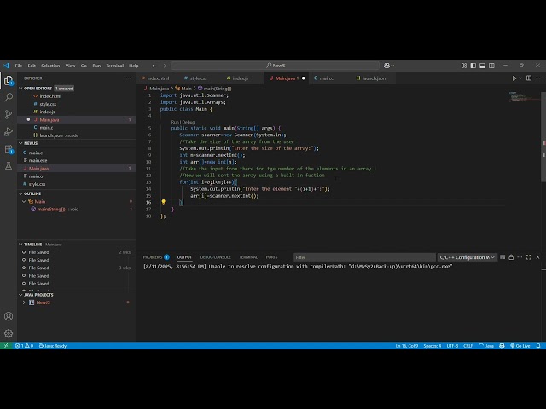Click the Copilot status bar icon

coord(502,346)
